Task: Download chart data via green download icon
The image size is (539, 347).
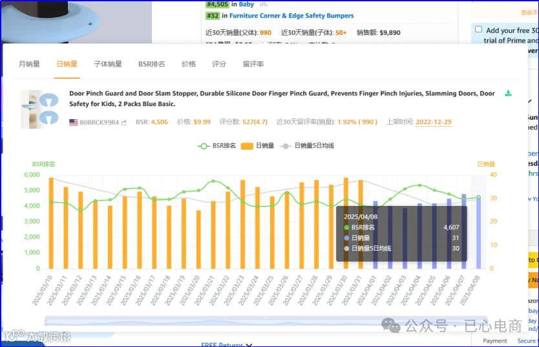Action: (508, 93)
